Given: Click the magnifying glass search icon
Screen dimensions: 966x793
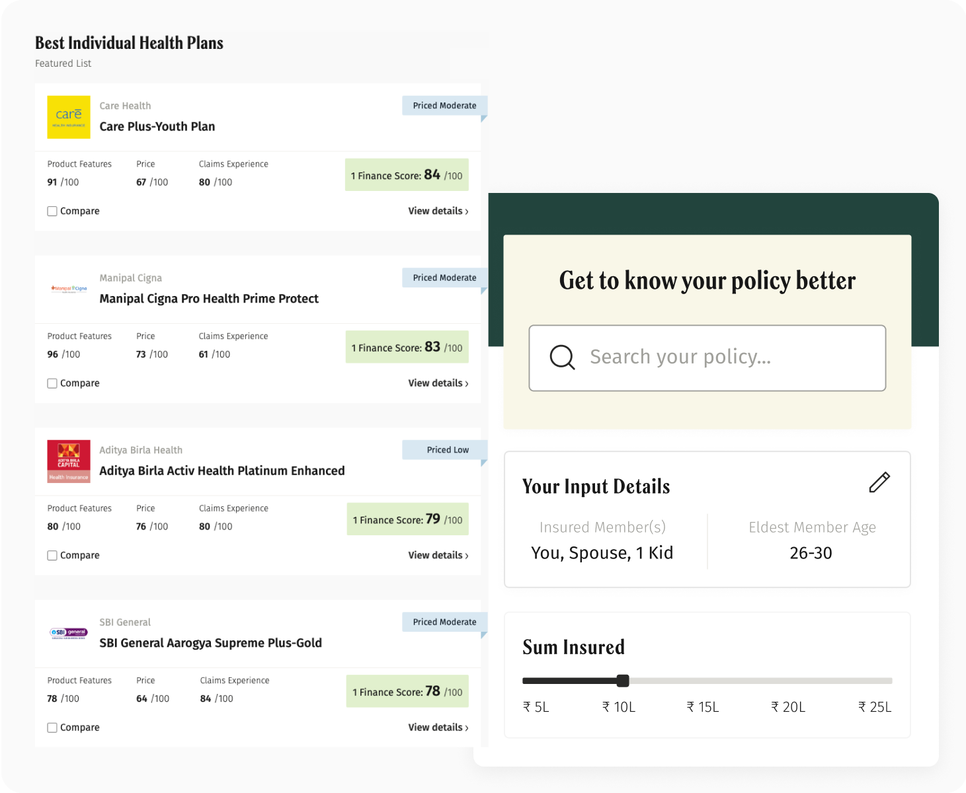Looking at the screenshot, I should [562, 358].
